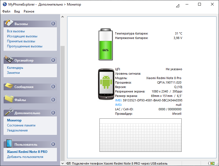Expand the Файлы section

(53, 99)
